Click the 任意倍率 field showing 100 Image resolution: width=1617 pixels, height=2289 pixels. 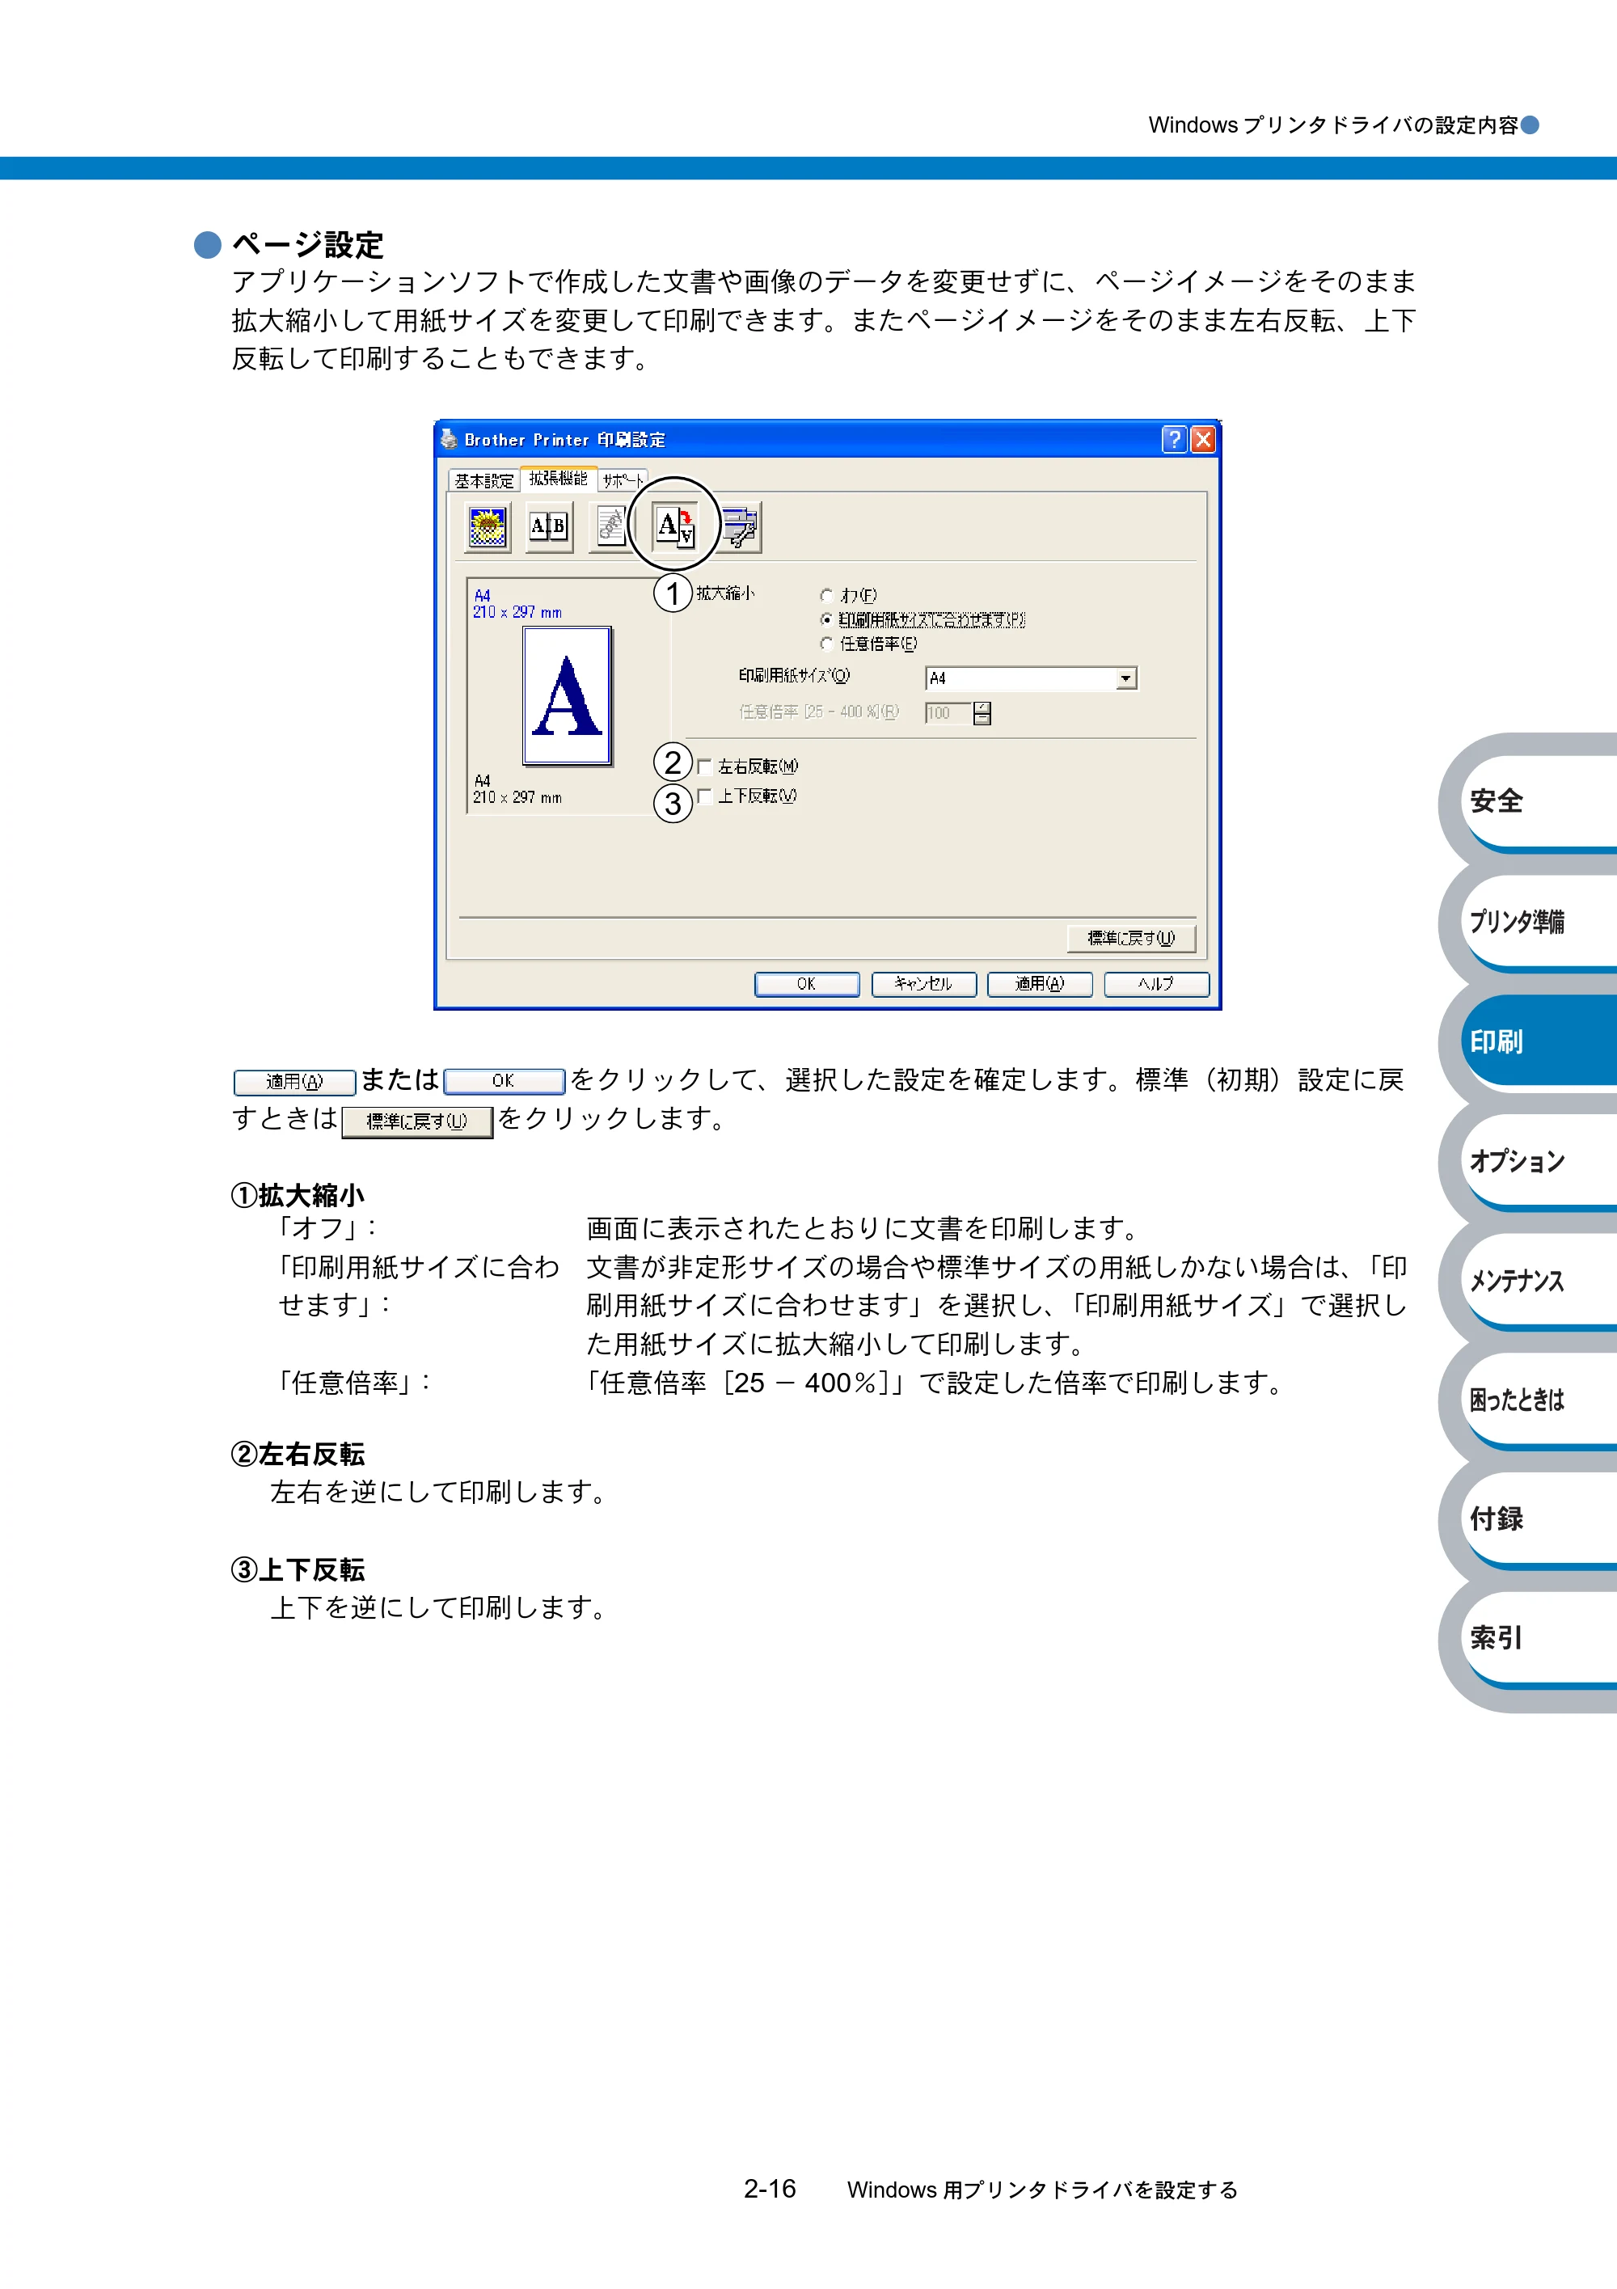(x=949, y=713)
